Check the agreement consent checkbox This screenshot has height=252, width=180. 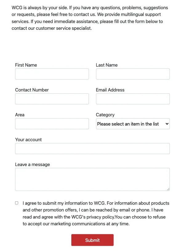pyautogui.click(x=17, y=203)
